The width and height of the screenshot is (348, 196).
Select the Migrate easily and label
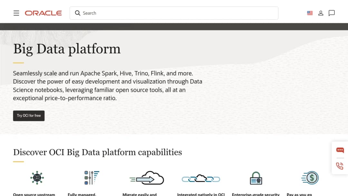click(140, 194)
